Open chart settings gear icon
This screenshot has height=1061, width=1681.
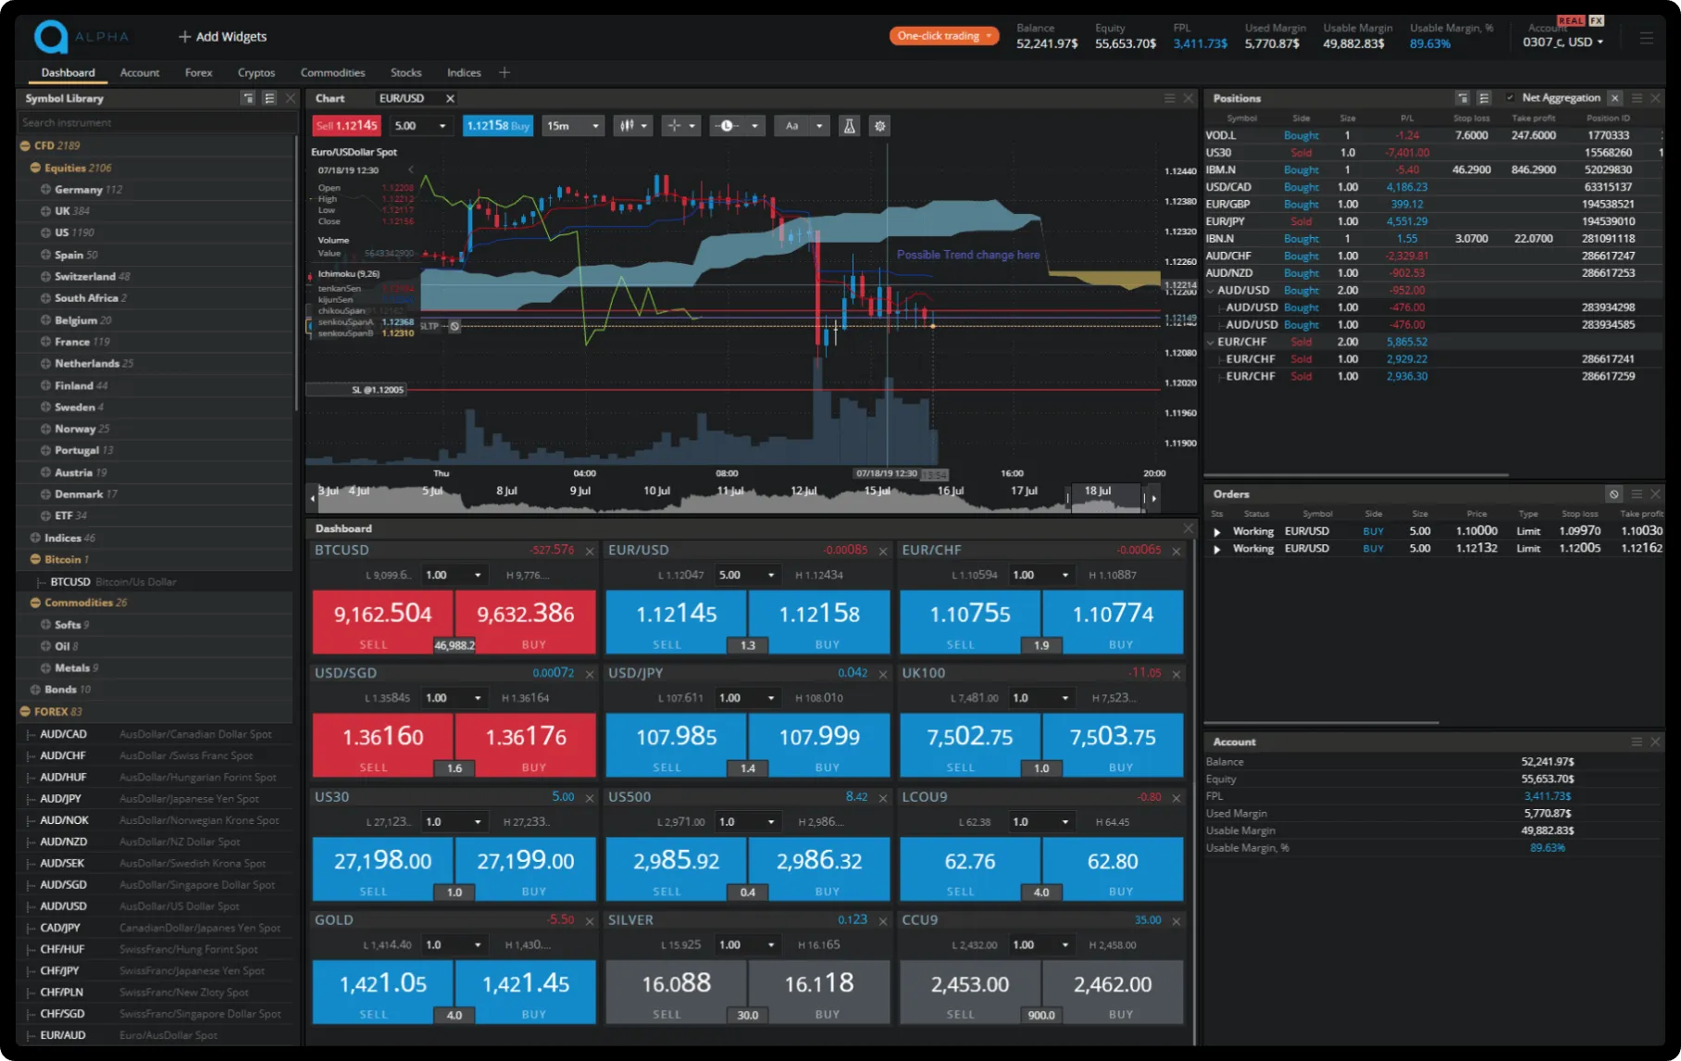(x=878, y=125)
